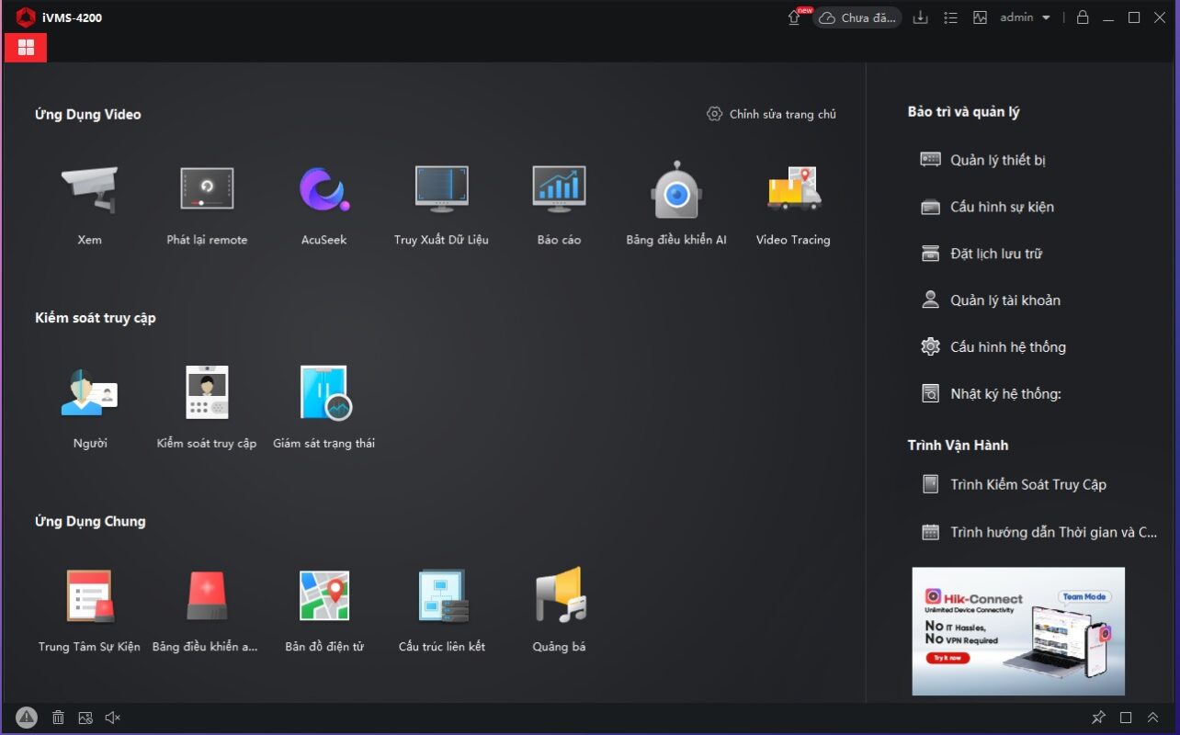Screen dimensions: 1180x735
Task: Open Nhật ký hệ thống system log
Action: tap(991, 394)
